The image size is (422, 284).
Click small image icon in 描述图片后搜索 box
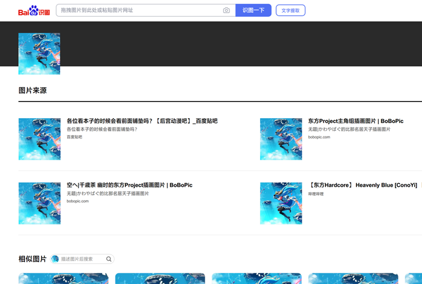[x=55, y=259]
